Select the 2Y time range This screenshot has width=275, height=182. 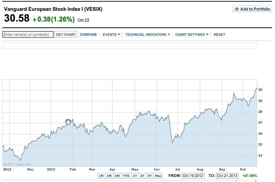142,176
